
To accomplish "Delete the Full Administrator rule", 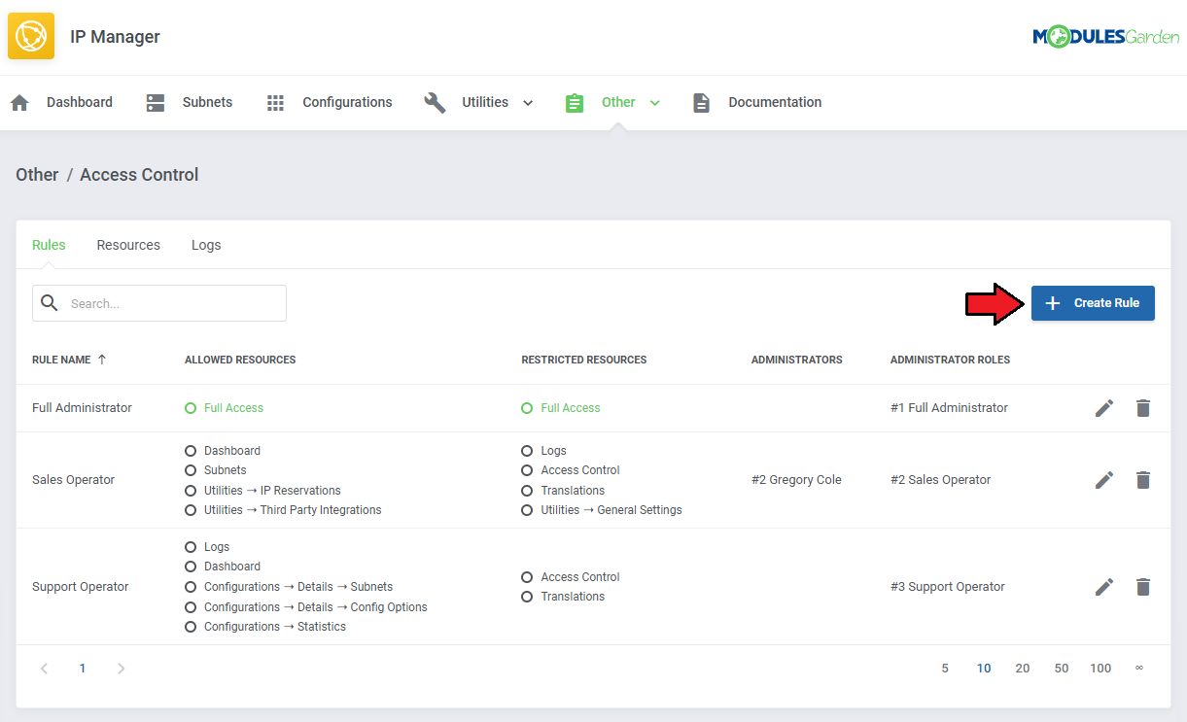I will point(1143,408).
